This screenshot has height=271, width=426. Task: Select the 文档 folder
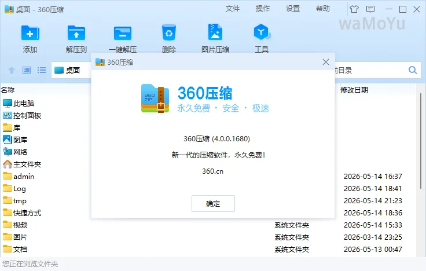coord(15,249)
